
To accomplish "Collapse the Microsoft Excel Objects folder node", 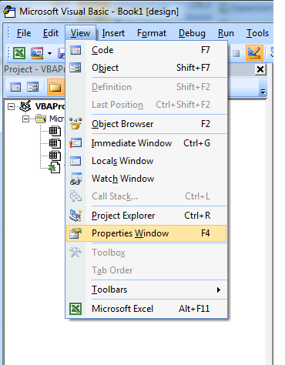I will click(x=25, y=119).
